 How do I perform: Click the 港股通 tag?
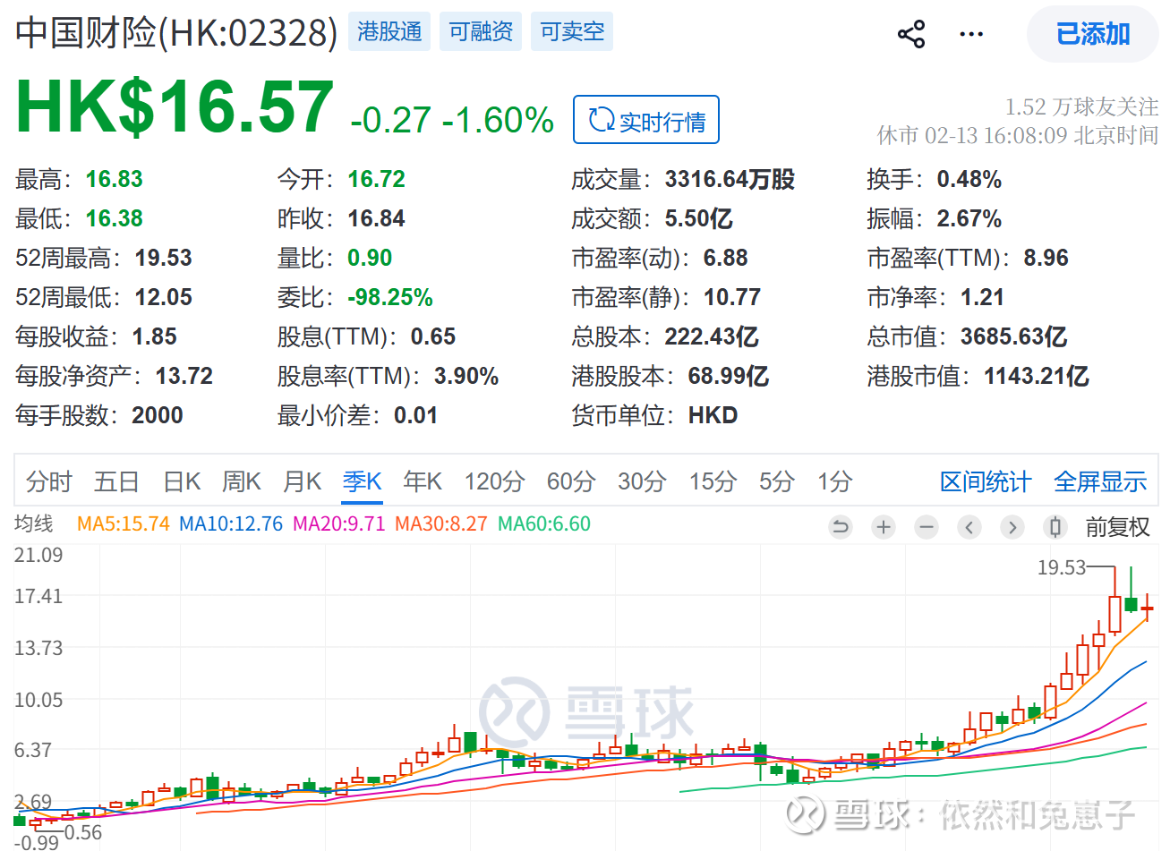point(389,31)
